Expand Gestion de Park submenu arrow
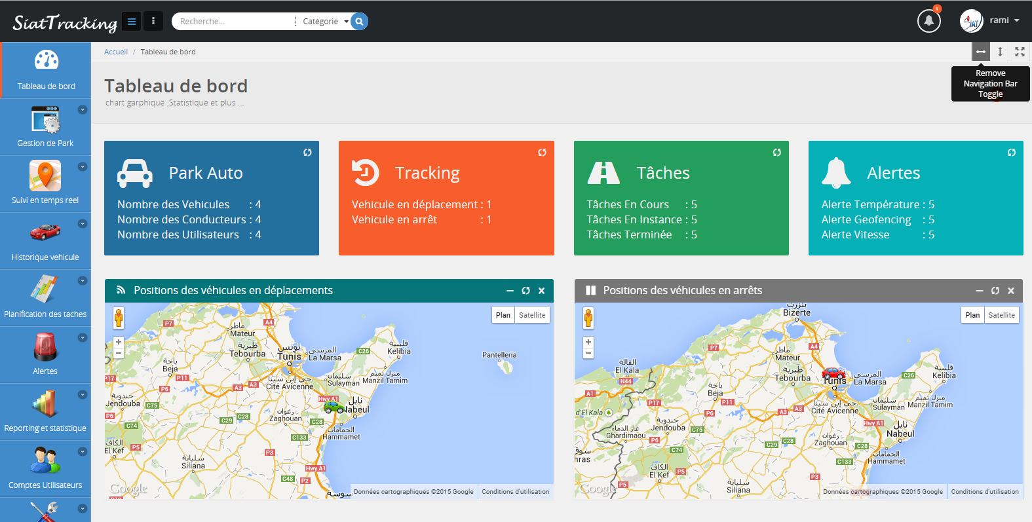1032x522 pixels. point(83,110)
